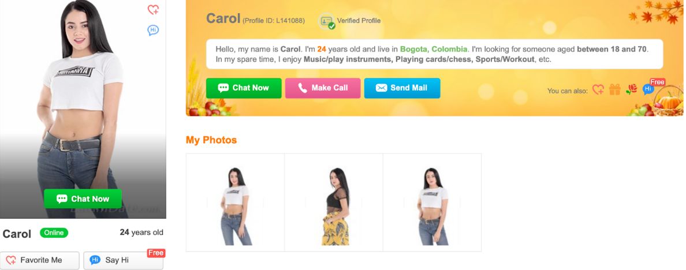Click the free Say Hi button

[124, 260]
